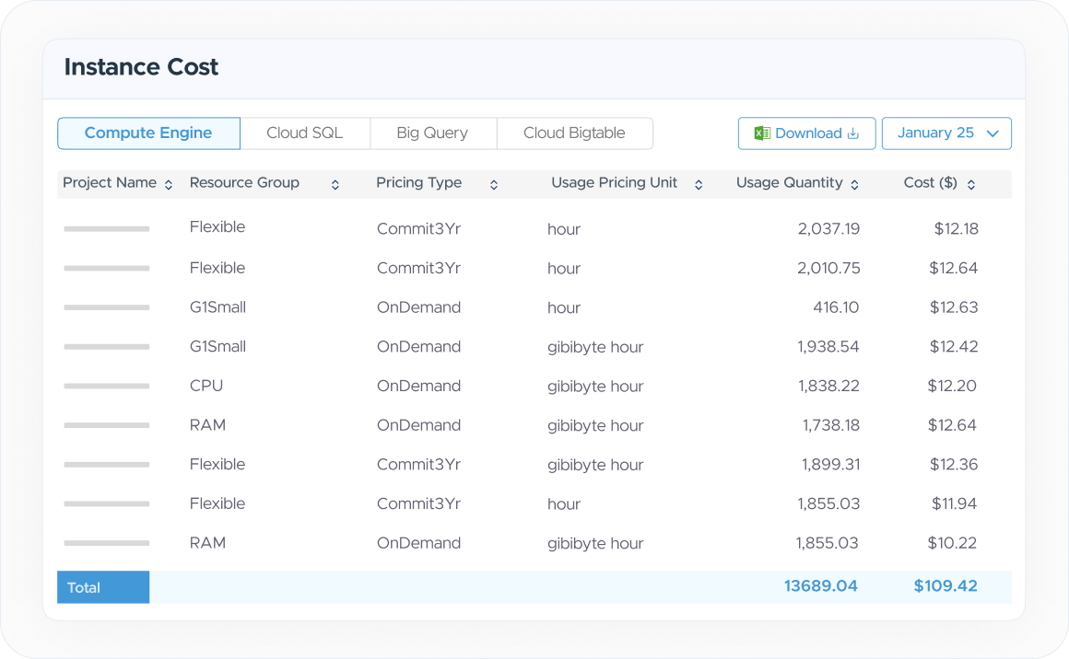Switch to the Compute Engine tab

click(x=148, y=133)
